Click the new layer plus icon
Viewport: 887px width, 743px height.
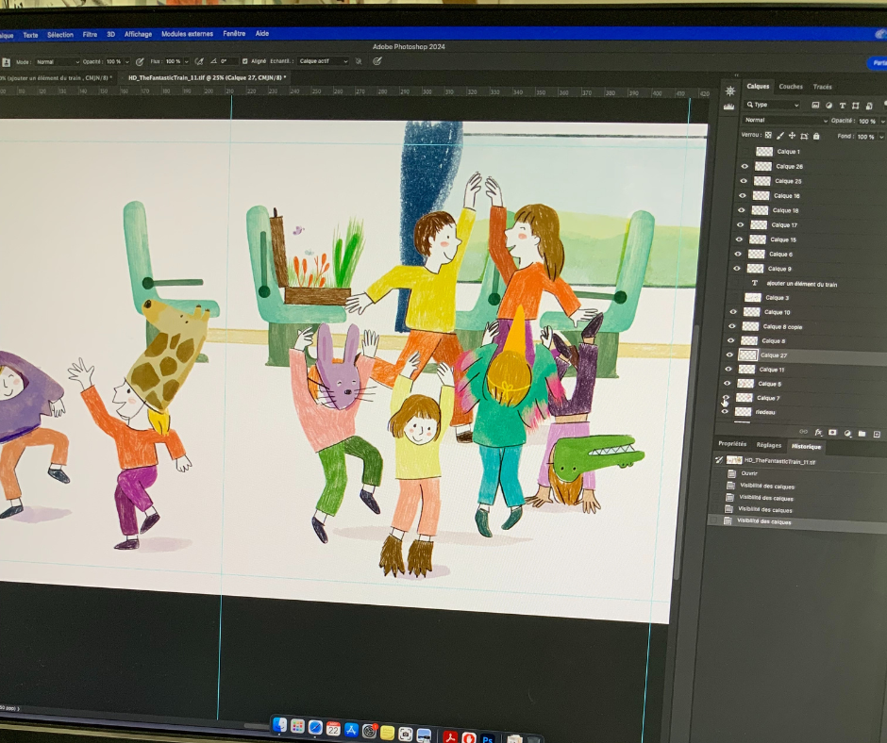[x=876, y=434]
